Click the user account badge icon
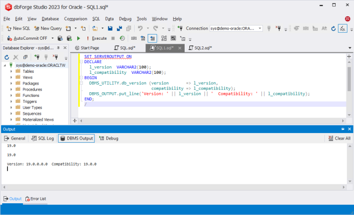The height and width of the screenshot is (215, 354). (347, 19)
